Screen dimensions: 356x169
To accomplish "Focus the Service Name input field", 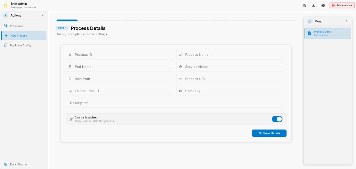I will click(x=230, y=67).
